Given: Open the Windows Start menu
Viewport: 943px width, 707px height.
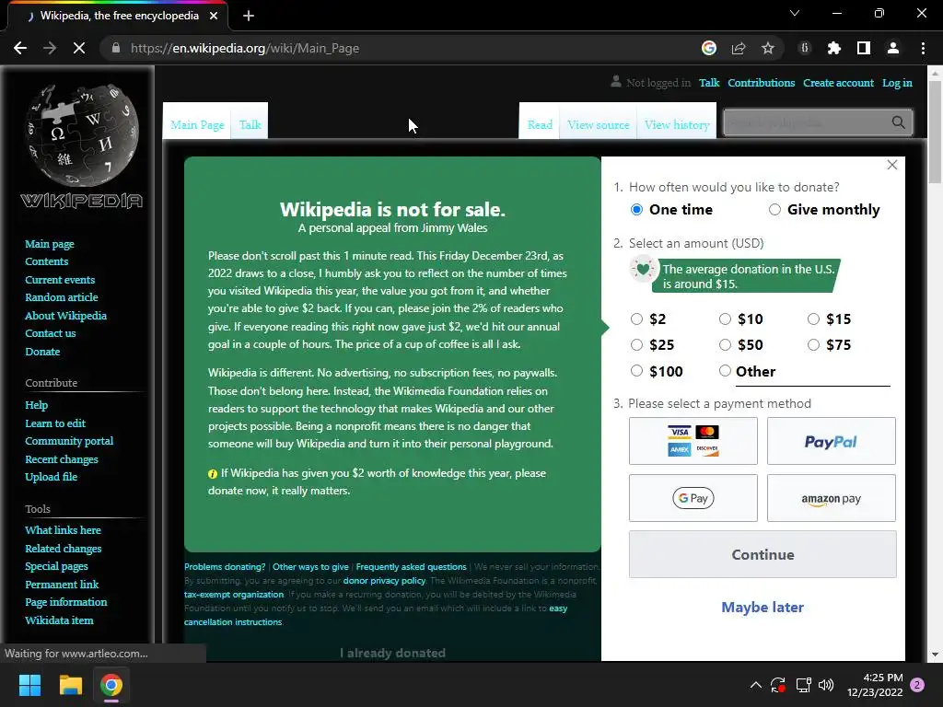Looking at the screenshot, I should (x=29, y=685).
